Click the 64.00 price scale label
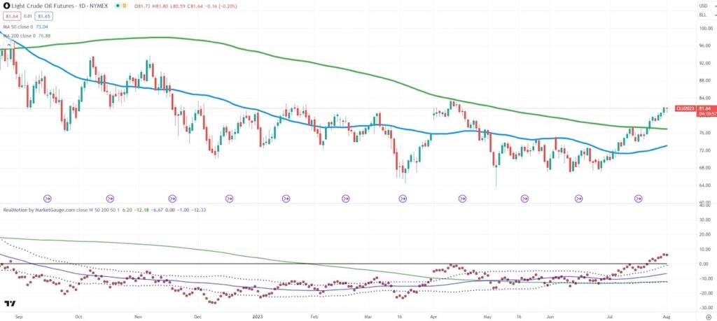This screenshot has height=321, width=717. click(x=704, y=185)
